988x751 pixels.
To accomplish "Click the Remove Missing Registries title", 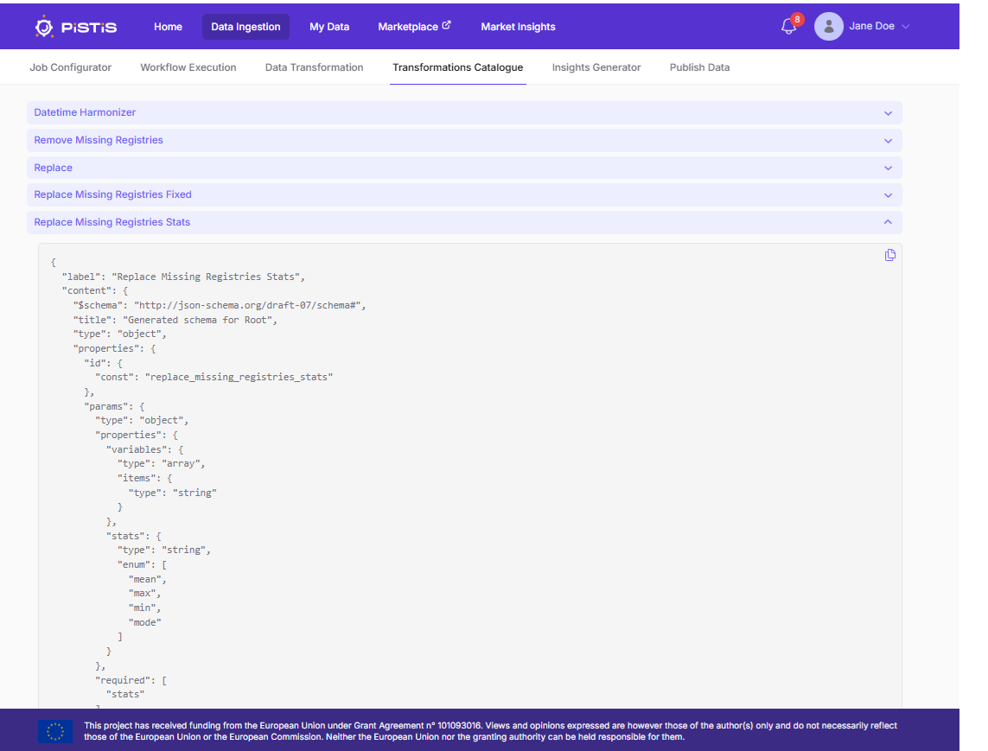I will coord(99,140).
